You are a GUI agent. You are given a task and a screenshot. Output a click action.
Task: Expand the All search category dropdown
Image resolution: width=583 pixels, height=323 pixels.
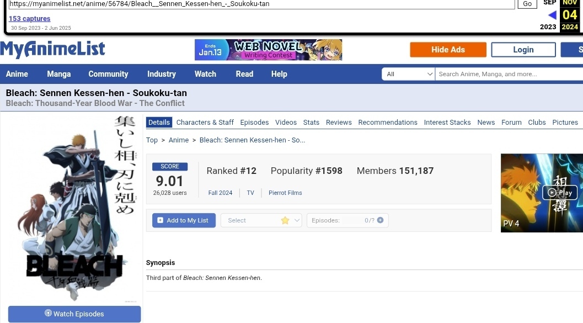(x=409, y=74)
